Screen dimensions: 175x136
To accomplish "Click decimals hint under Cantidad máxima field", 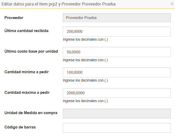I will pyautogui.click(x=85, y=101).
